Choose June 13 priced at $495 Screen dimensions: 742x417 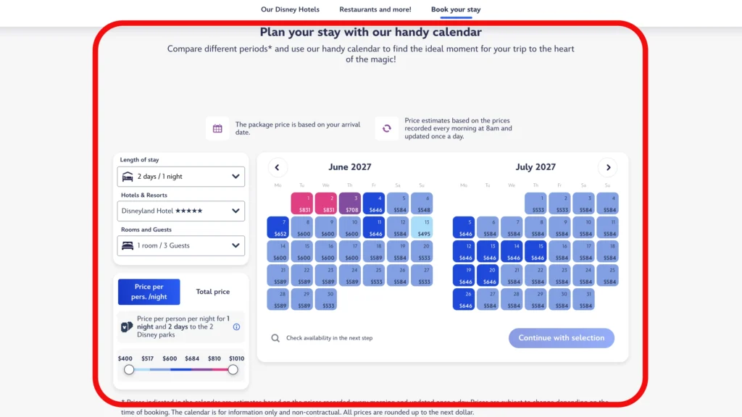click(422, 227)
